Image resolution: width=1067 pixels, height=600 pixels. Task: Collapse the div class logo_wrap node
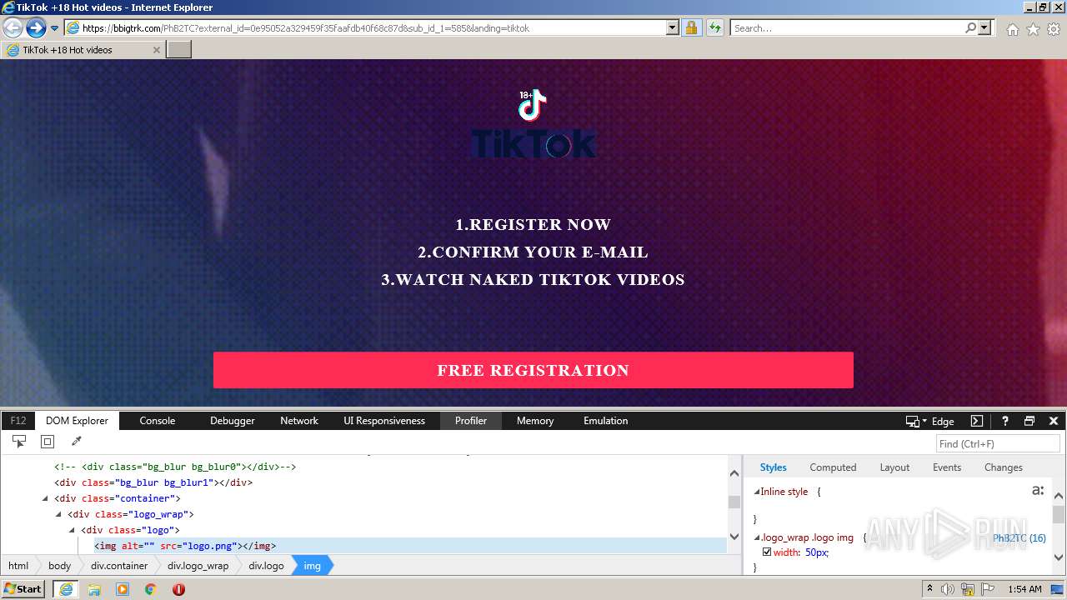click(58, 514)
